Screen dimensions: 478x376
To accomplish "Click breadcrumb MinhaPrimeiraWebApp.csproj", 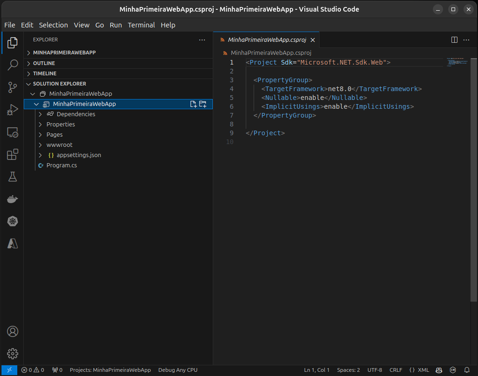I will pyautogui.click(x=271, y=53).
